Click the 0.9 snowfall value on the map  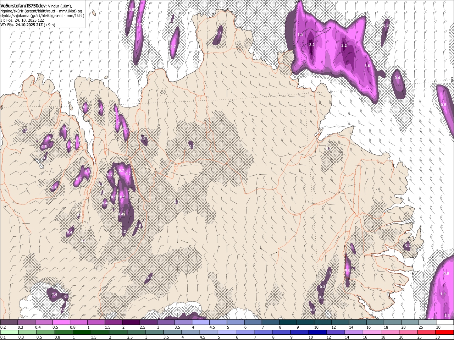(123, 197)
